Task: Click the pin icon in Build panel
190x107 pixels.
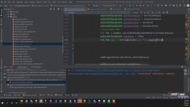Action: point(5,74)
